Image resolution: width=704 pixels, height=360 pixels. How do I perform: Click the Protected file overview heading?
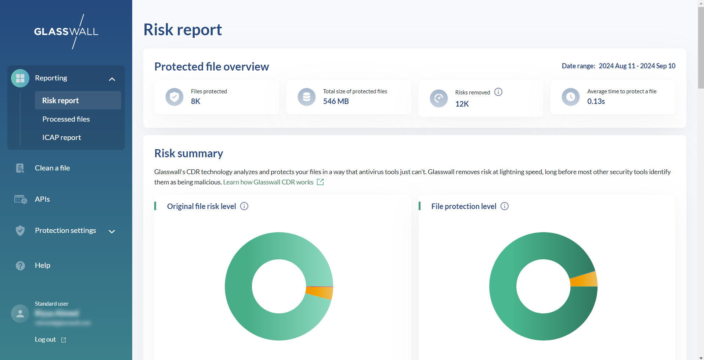coord(212,66)
